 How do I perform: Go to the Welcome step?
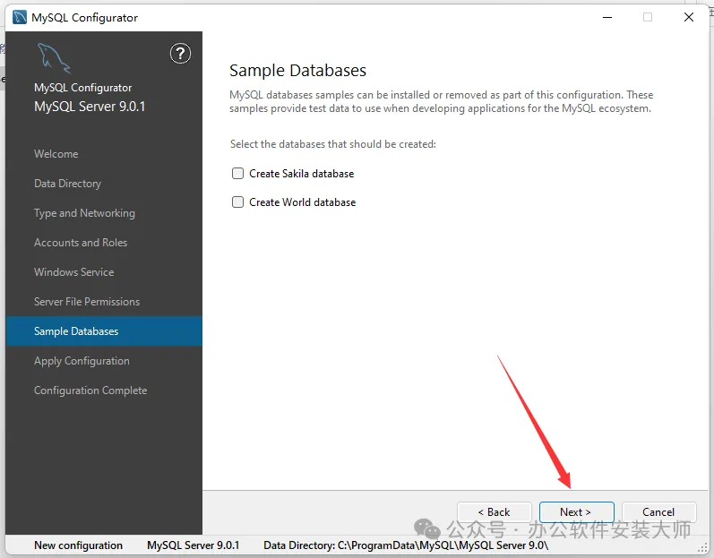click(56, 154)
